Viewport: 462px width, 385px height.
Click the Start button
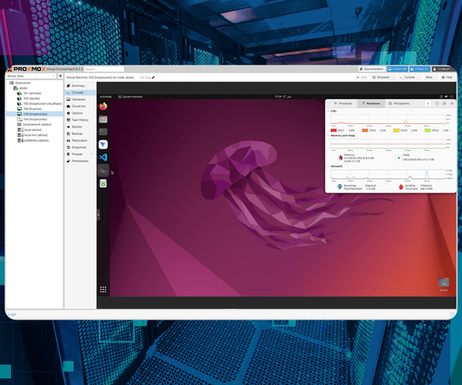[x=362, y=78]
